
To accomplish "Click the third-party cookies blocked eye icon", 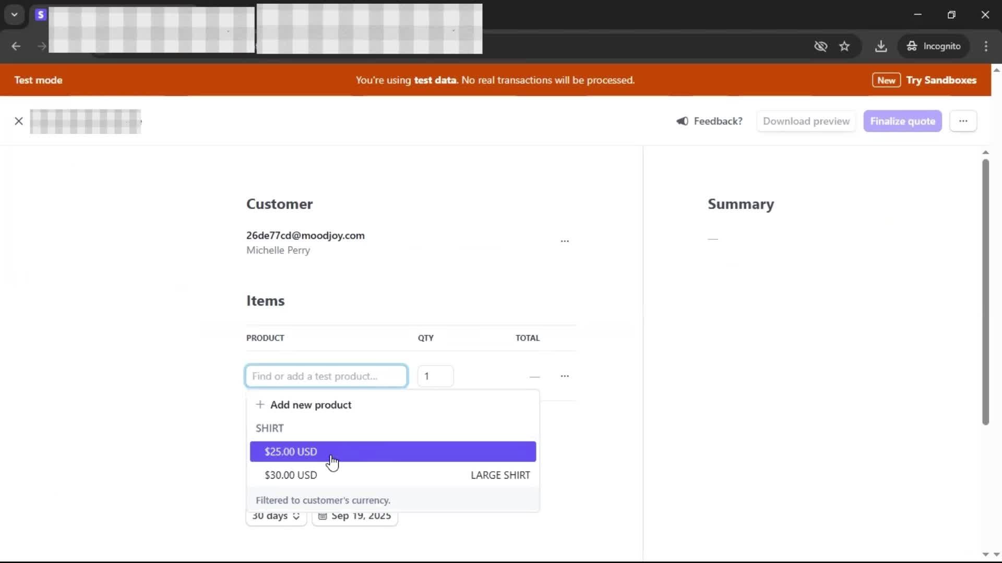I will tap(820, 46).
